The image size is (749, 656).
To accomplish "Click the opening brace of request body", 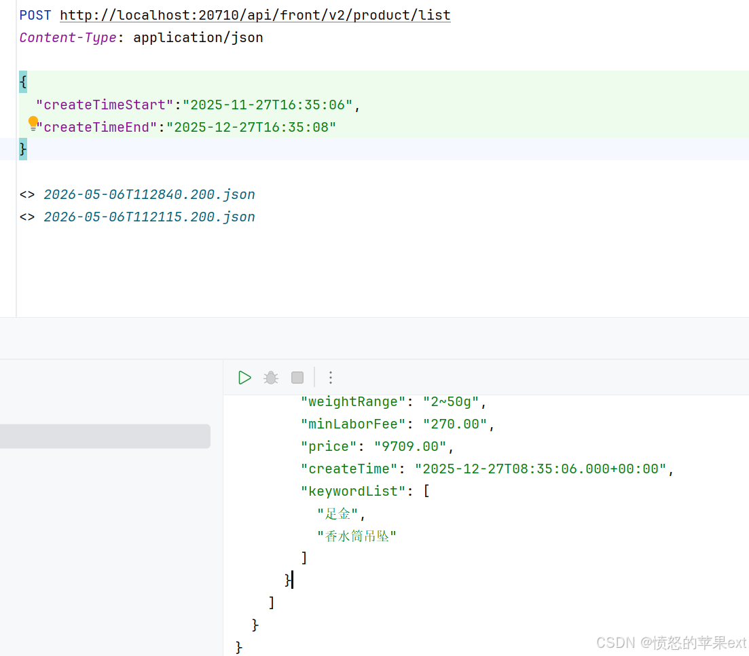I will coord(23,82).
